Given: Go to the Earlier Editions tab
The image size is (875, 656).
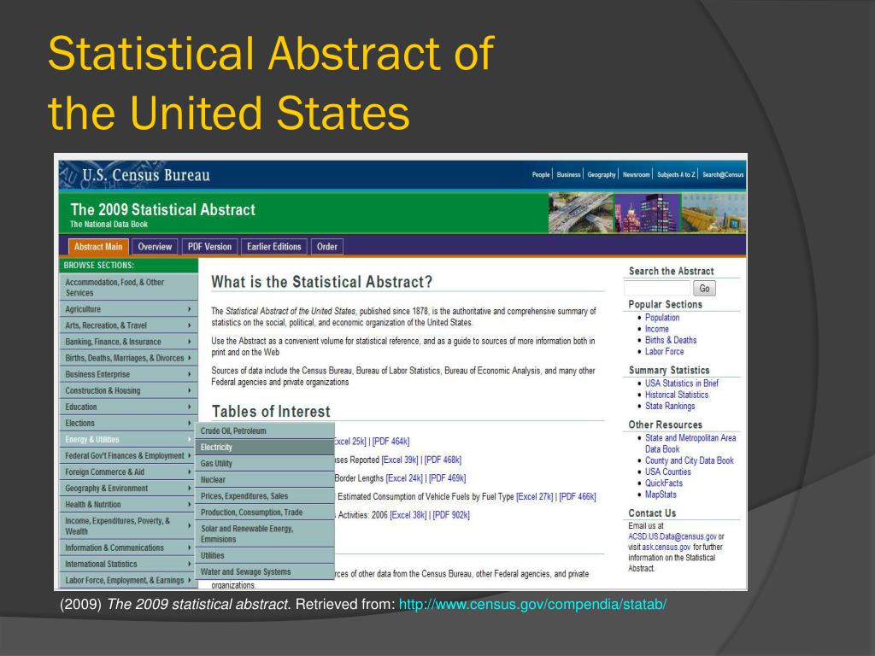Looking at the screenshot, I should [273, 247].
